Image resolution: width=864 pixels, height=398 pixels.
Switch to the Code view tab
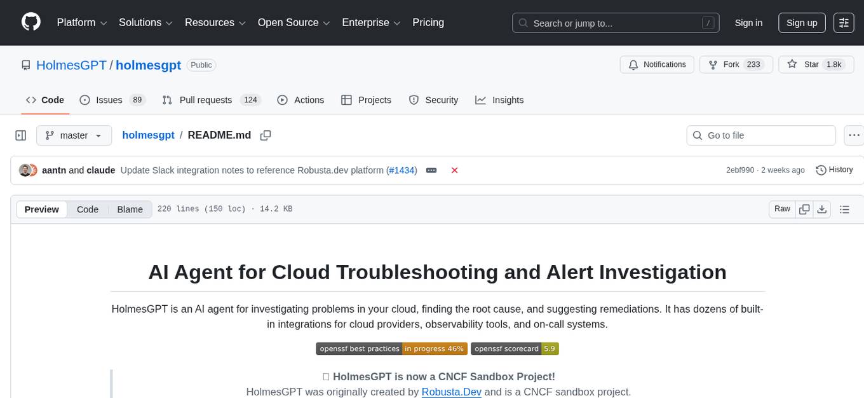coord(88,209)
